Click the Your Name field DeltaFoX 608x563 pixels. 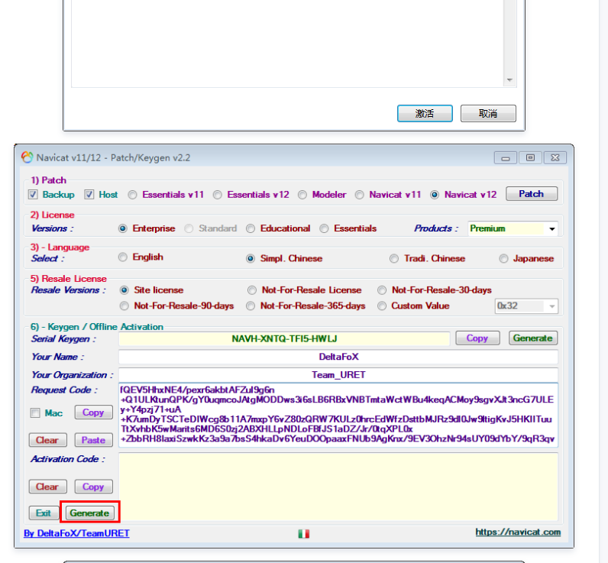338,357
